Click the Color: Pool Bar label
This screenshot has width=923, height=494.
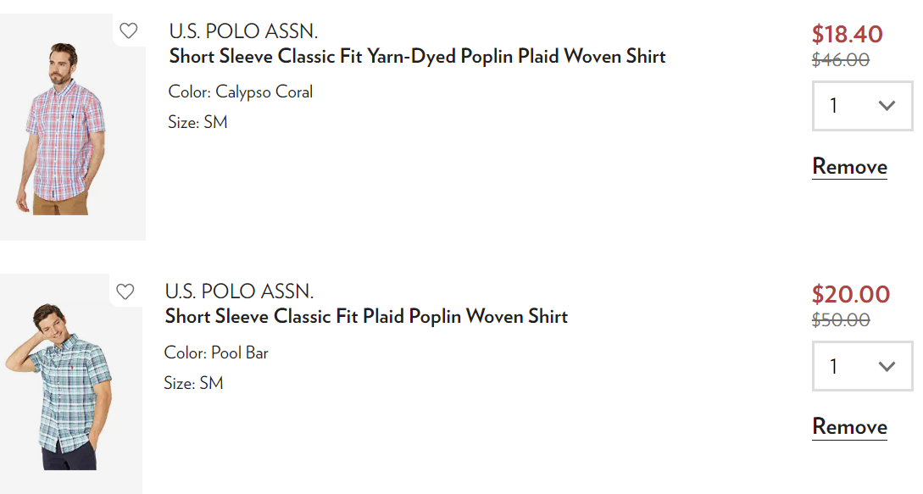click(x=216, y=352)
